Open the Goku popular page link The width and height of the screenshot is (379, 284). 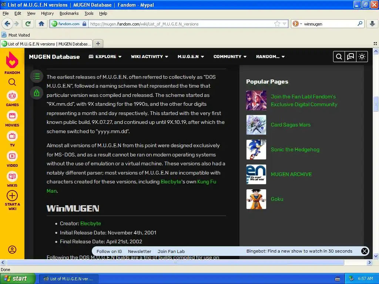coord(277,199)
